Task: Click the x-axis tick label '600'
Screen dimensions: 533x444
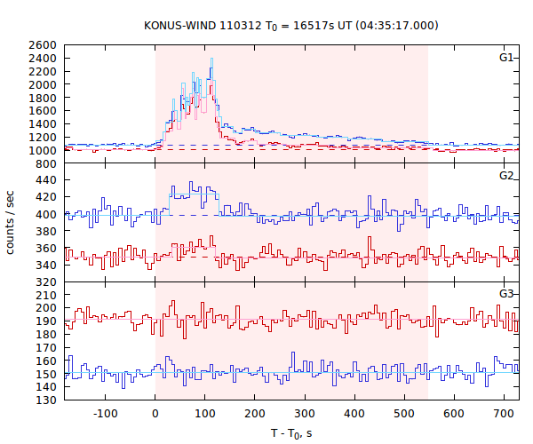Action: (454, 414)
